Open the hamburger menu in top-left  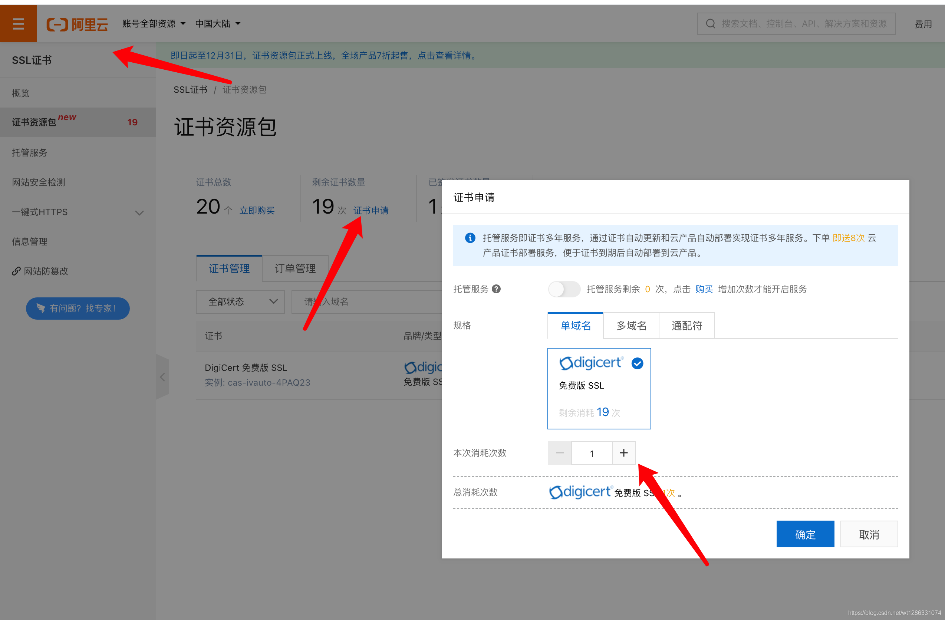click(x=18, y=24)
